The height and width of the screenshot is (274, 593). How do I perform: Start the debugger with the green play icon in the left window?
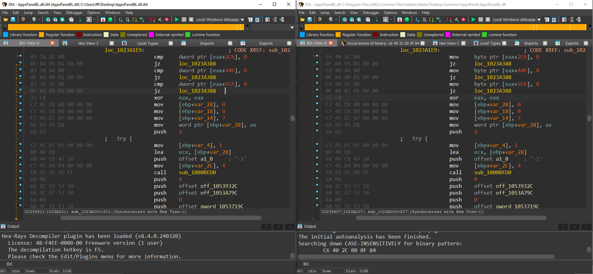coord(177,19)
